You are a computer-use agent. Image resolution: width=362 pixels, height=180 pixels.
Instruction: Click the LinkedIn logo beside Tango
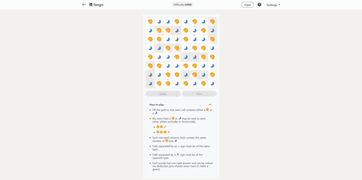[x=91, y=5]
